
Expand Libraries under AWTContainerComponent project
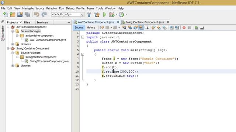(x=13, y=44)
